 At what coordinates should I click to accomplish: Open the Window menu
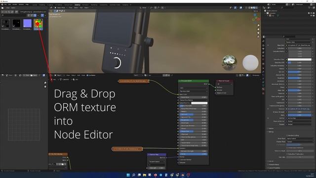pos(21,4)
